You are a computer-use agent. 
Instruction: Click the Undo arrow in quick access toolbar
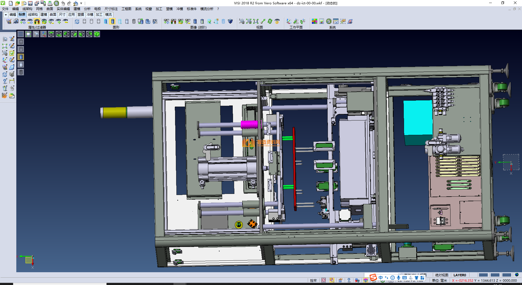63,3
